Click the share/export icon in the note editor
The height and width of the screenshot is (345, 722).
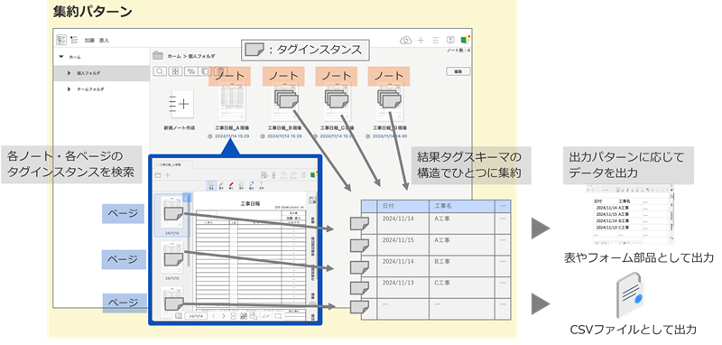pos(264,174)
